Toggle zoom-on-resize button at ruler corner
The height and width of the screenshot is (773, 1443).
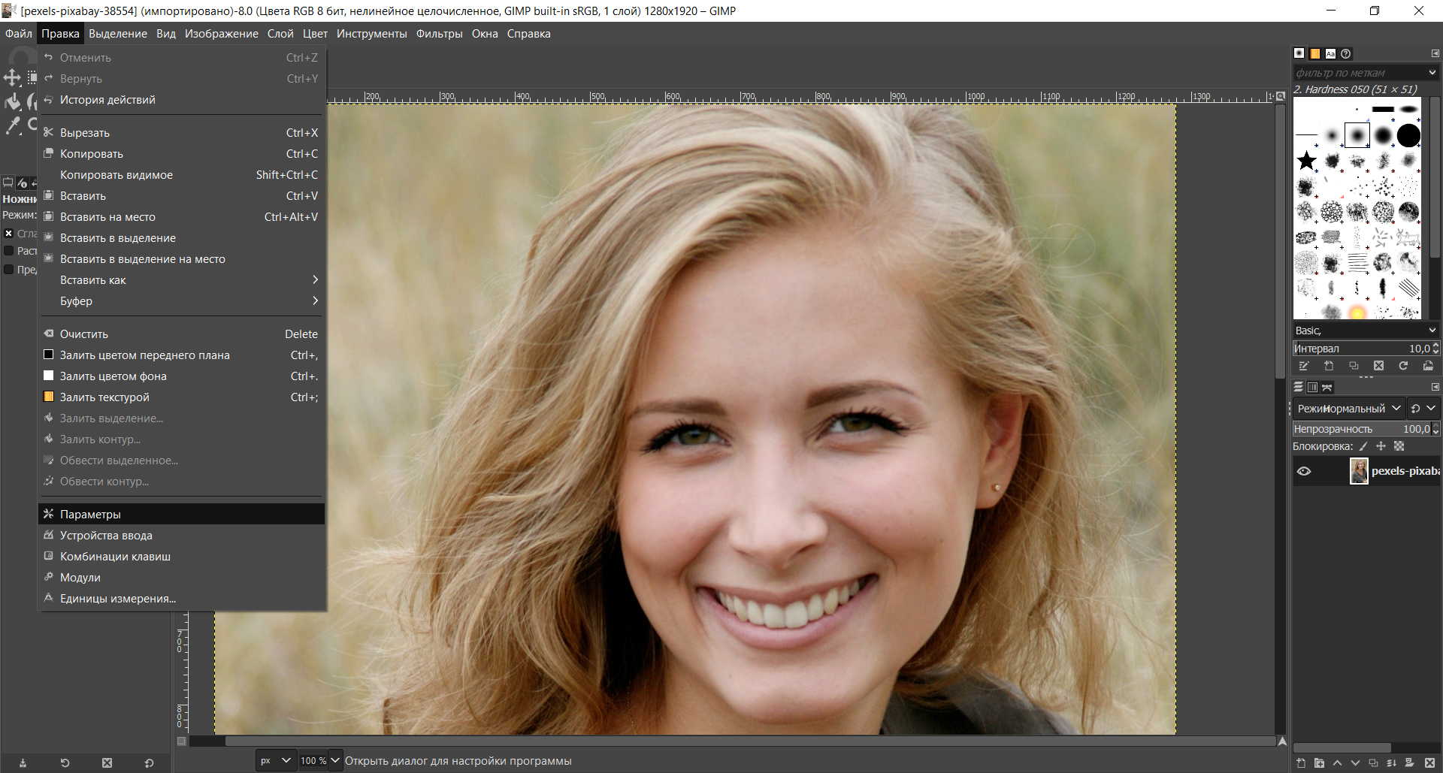[x=1281, y=96]
